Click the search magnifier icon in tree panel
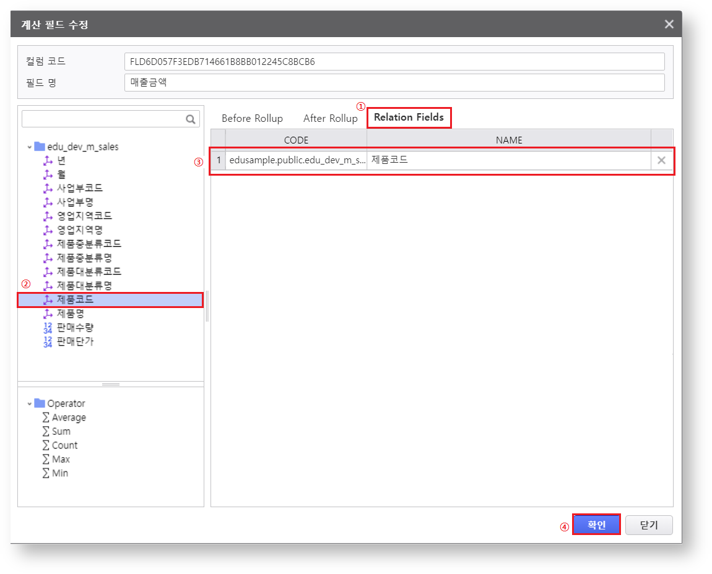 tap(191, 119)
